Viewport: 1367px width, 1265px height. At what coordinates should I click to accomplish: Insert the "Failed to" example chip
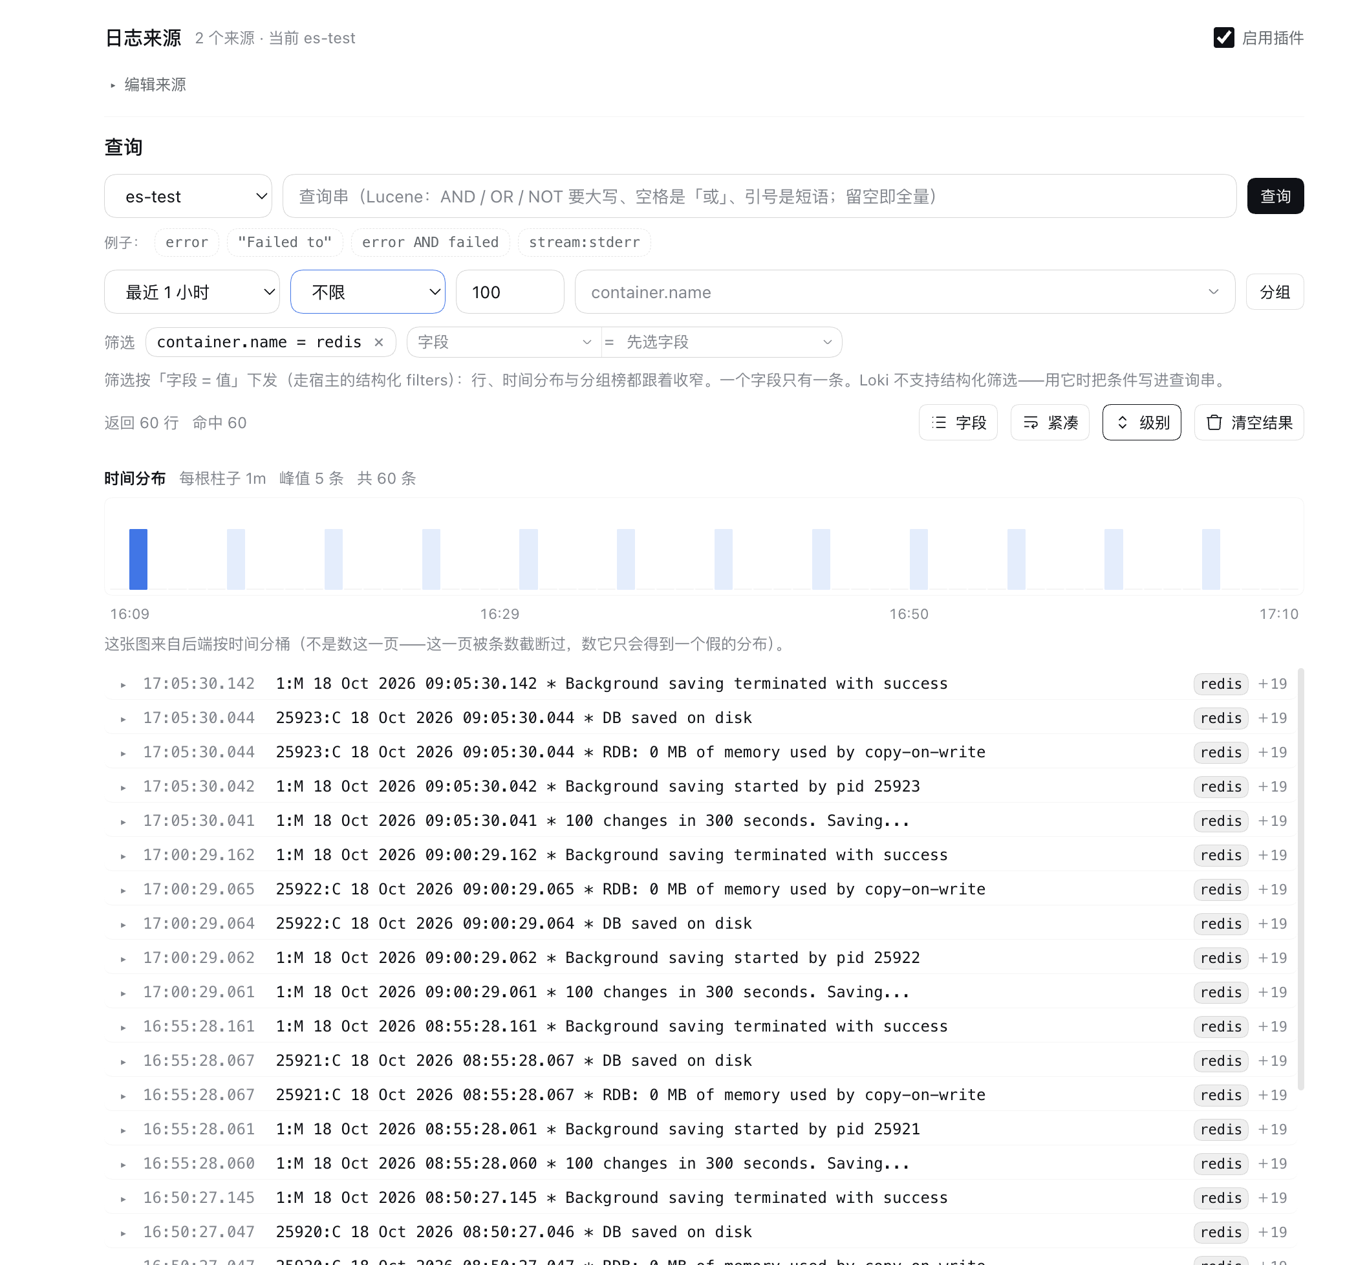click(284, 243)
